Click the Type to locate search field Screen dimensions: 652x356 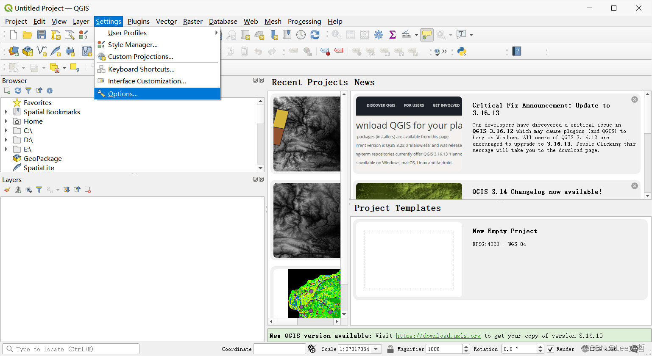(71, 349)
